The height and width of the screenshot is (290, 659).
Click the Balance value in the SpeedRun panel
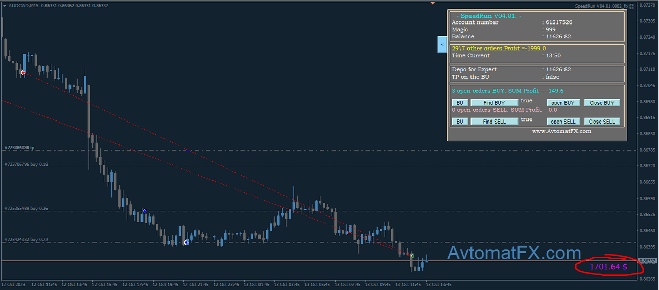tap(558, 37)
